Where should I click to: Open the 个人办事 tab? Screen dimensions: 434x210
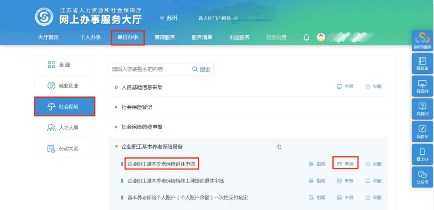point(90,37)
